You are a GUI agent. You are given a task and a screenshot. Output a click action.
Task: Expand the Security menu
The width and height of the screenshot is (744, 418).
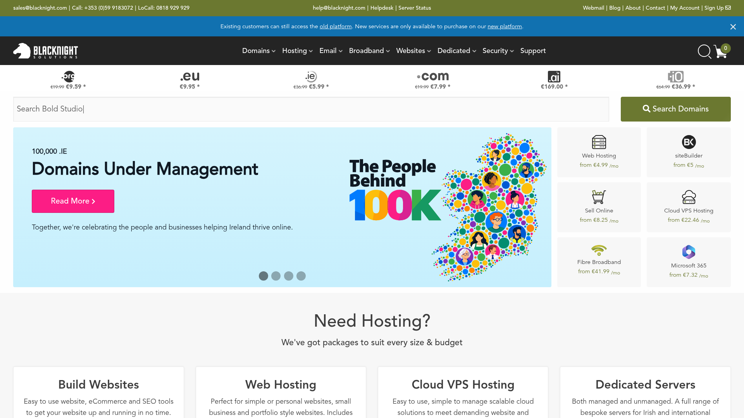(498, 51)
